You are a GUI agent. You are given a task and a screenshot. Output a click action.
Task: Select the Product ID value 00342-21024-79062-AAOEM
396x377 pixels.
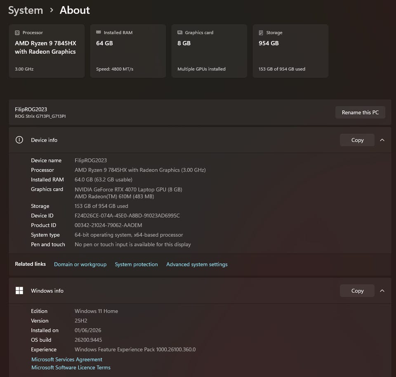tap(108, 225)
